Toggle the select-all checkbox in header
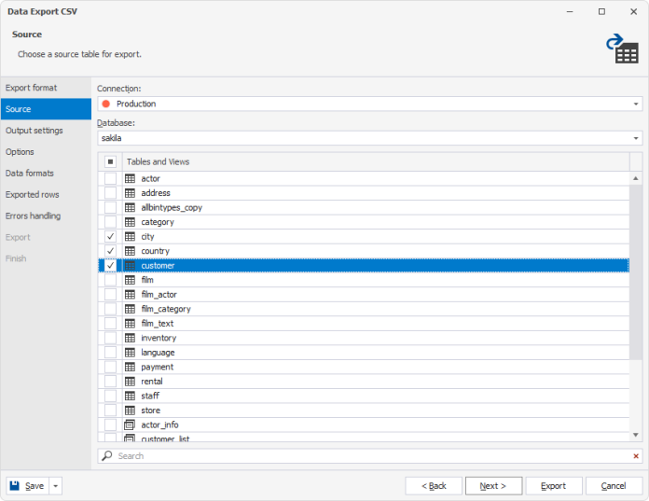 pos(110,161)
